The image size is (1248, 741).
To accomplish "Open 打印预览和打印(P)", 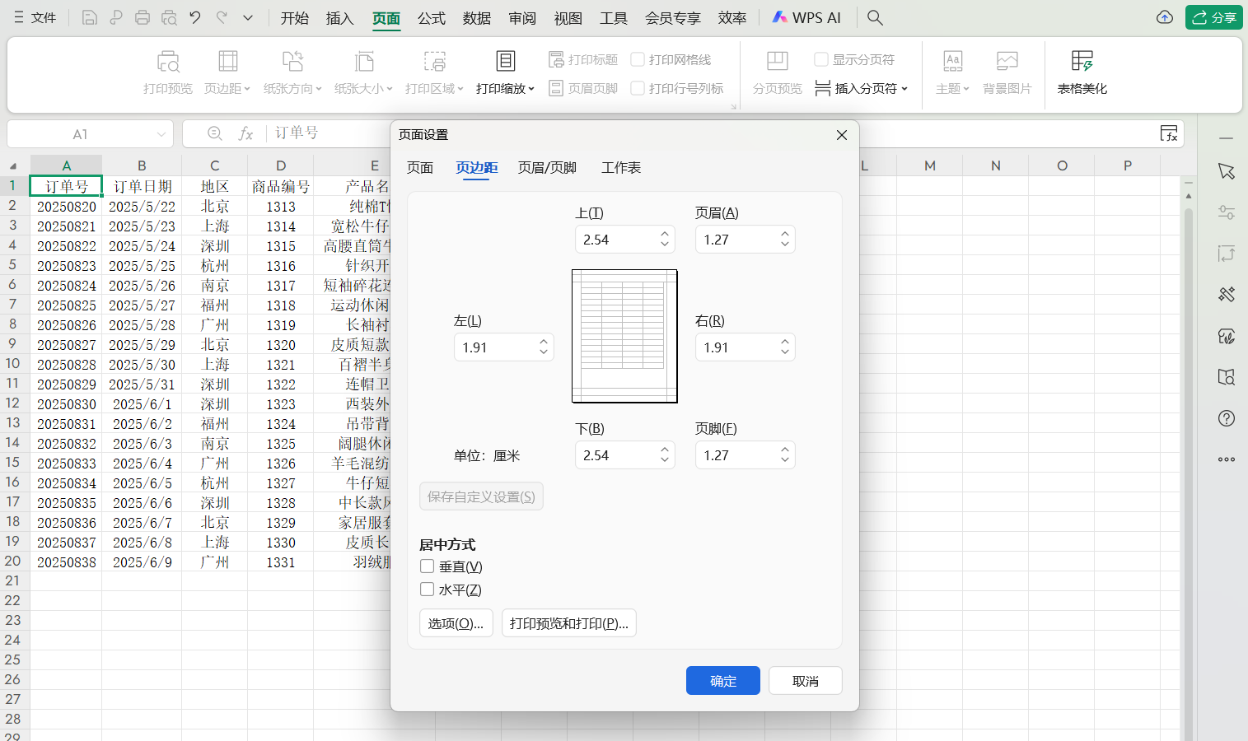I will point(568,622).
